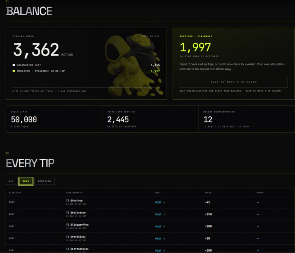Click the proof dash in @Emily1ste row
Image resolution: width=295 pixels, height=253 pixels.
click(258, 214)
